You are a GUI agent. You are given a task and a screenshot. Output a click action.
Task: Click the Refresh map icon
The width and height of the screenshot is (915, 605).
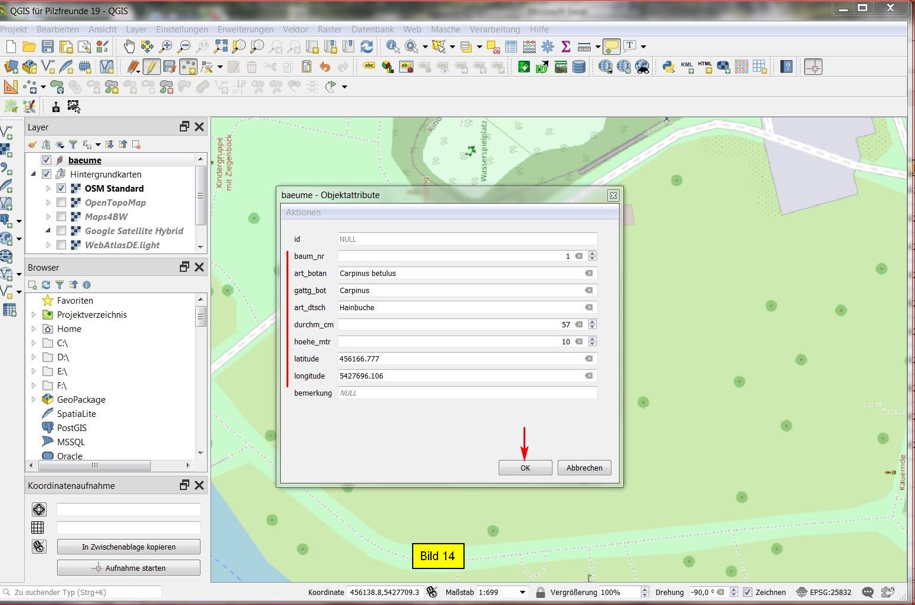coord(367,47)
